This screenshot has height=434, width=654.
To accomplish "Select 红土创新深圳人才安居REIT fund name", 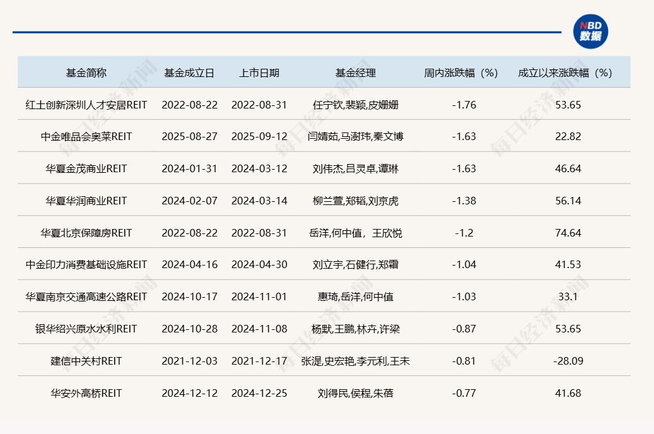I will click(86, 105).
